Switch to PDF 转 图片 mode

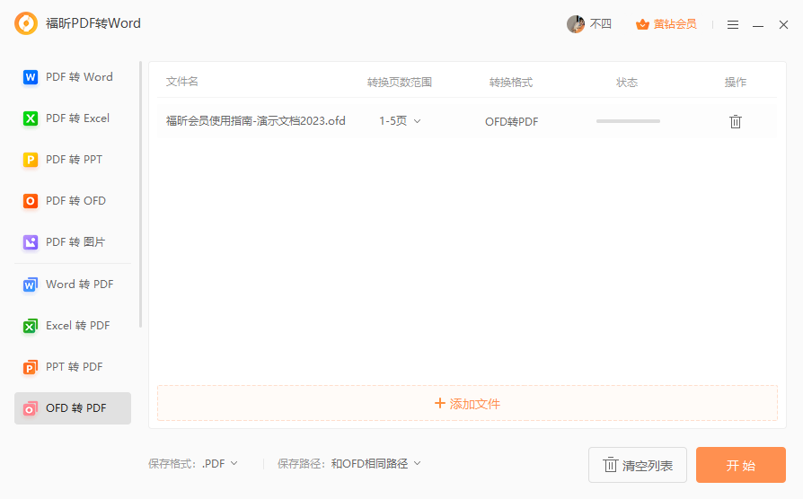[x=73, y=242]
